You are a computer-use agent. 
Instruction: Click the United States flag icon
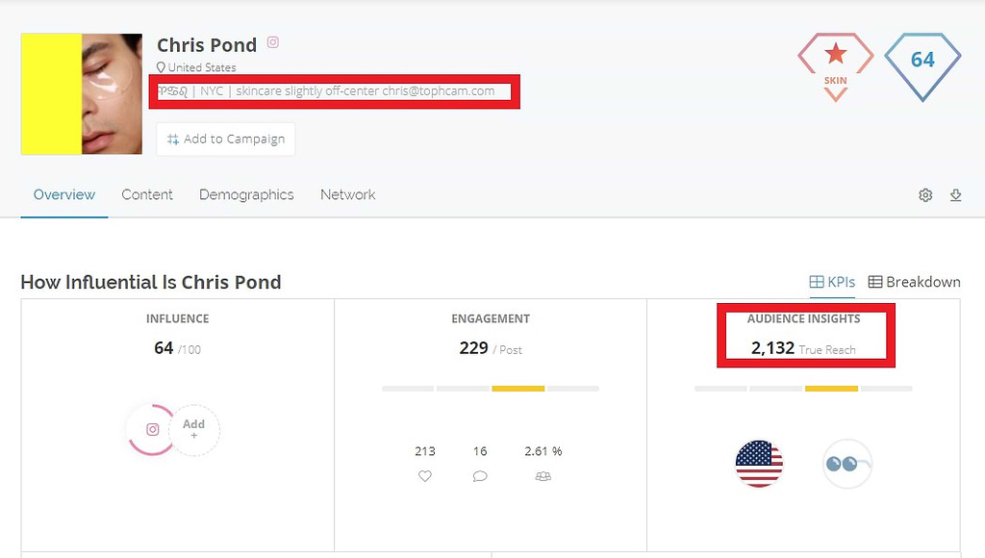(759, 464)
